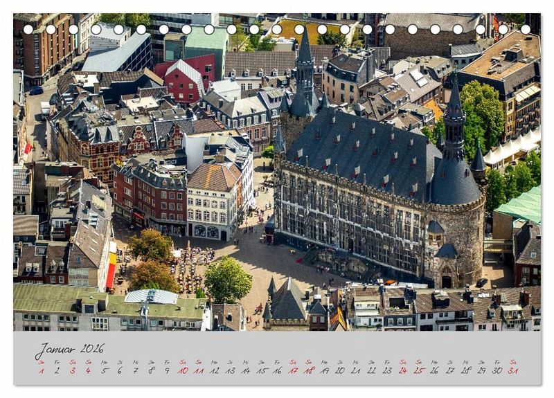Pick day 2 in the calendar strip
554x398 pixels.
click(x=57, y=371)
